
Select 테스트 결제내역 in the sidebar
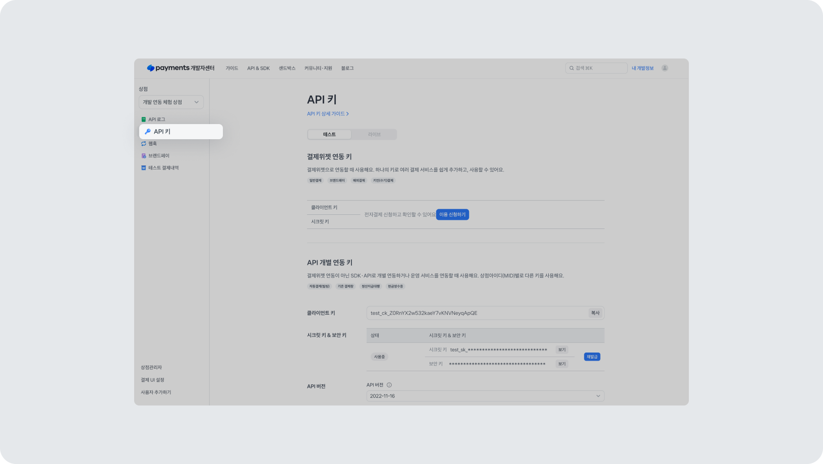click(163, 168)
